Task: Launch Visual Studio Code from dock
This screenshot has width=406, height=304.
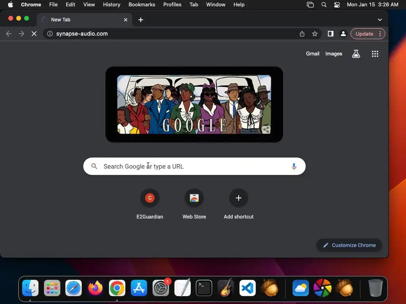Action: click(247, 288)
